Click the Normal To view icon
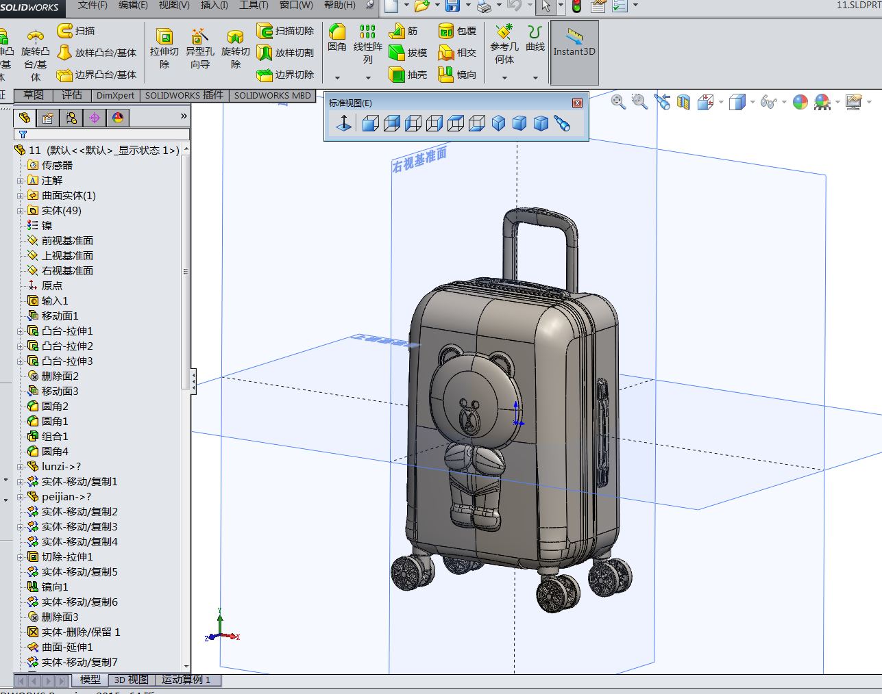The width and height of the screenshot is (882, 694). pyautogui.click(x=344, y=123)
